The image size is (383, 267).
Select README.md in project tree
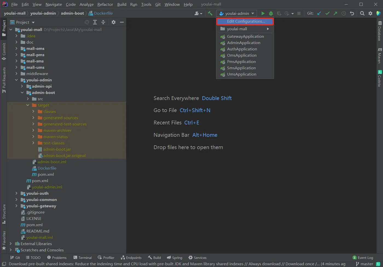tap(38, 231)
